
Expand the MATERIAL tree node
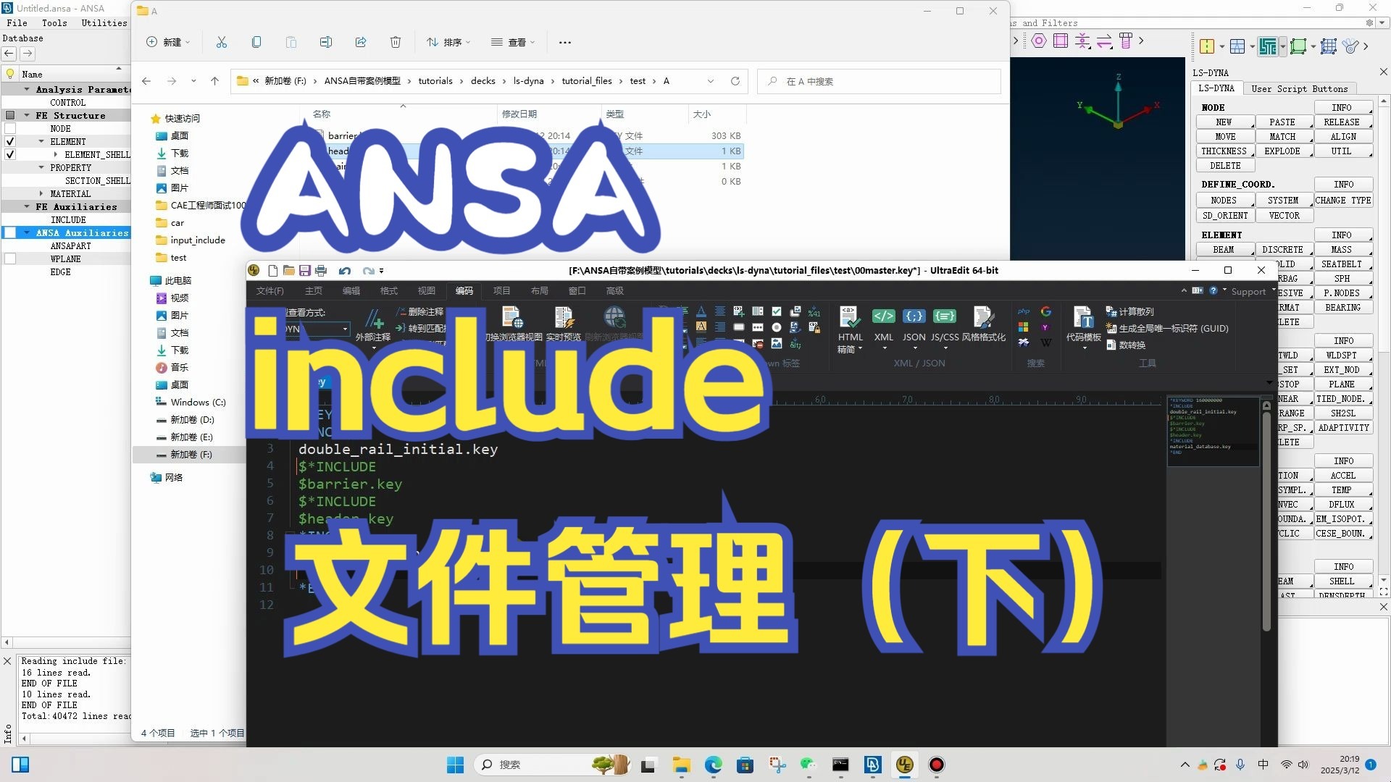(41, 194)
